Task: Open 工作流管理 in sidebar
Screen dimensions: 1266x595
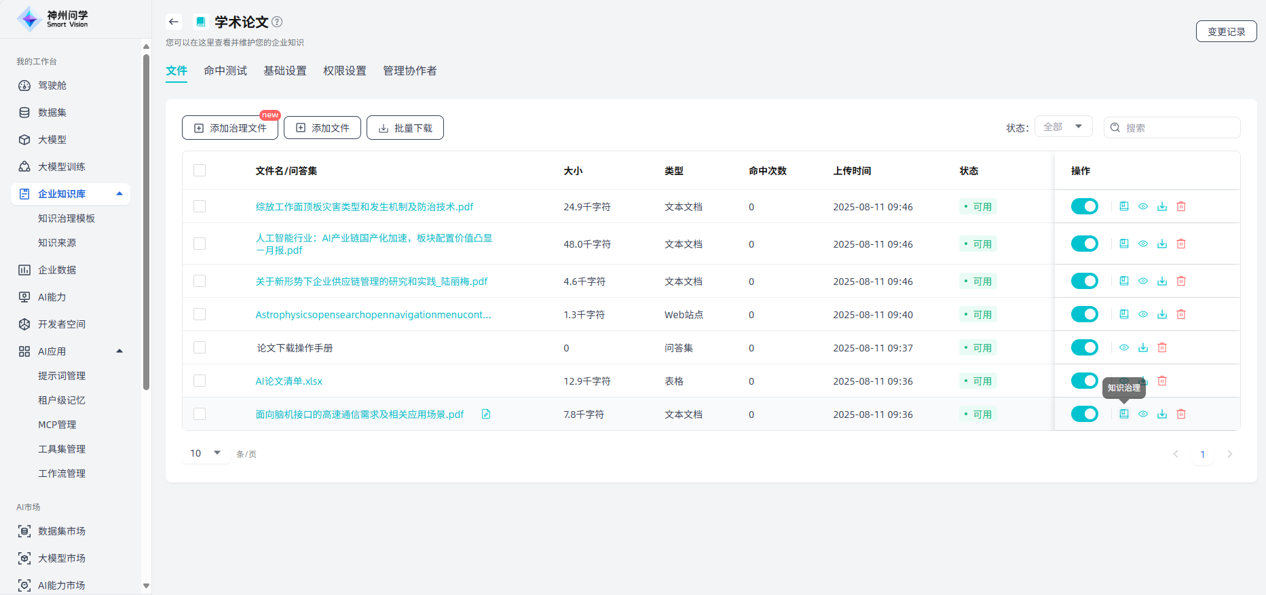Action: tap(62, 474)
